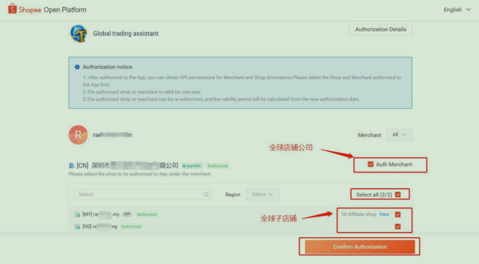Click the Upgraded badge next to merchant name
This screenshot has height=264, width=479.
[x=192, y=166]
